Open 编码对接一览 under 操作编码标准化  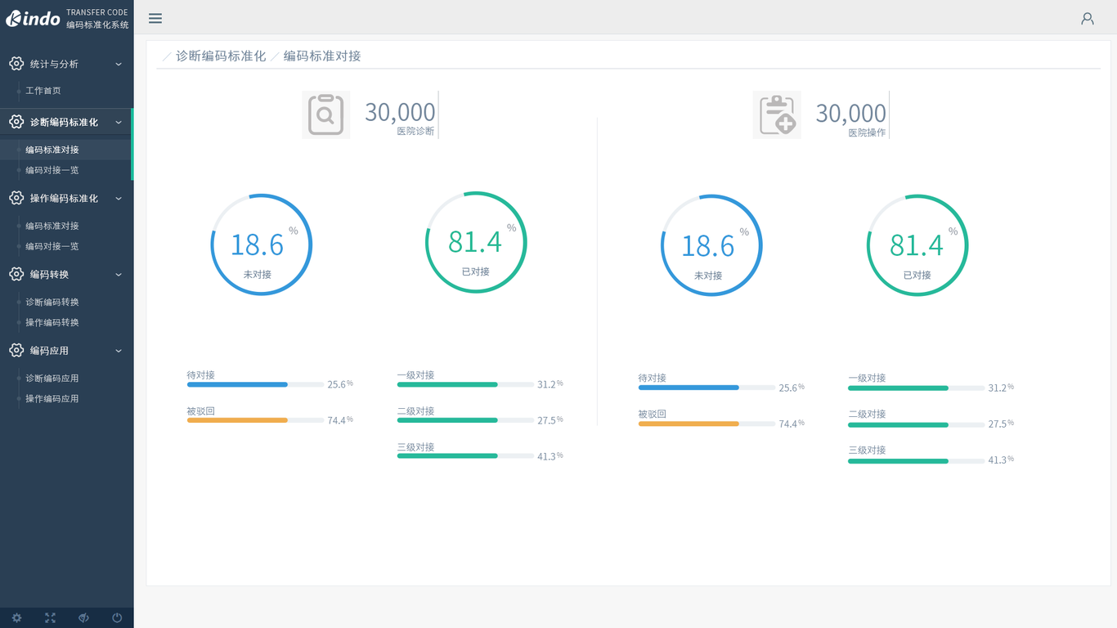[52, 246]
